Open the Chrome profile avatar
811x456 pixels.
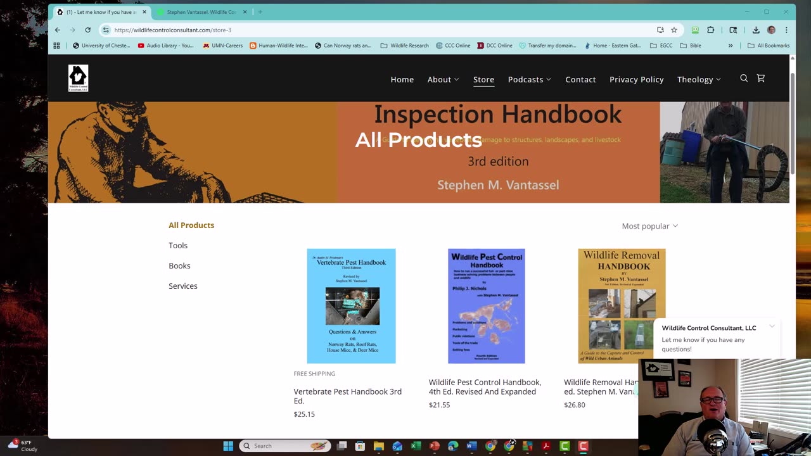pos(771,30)
